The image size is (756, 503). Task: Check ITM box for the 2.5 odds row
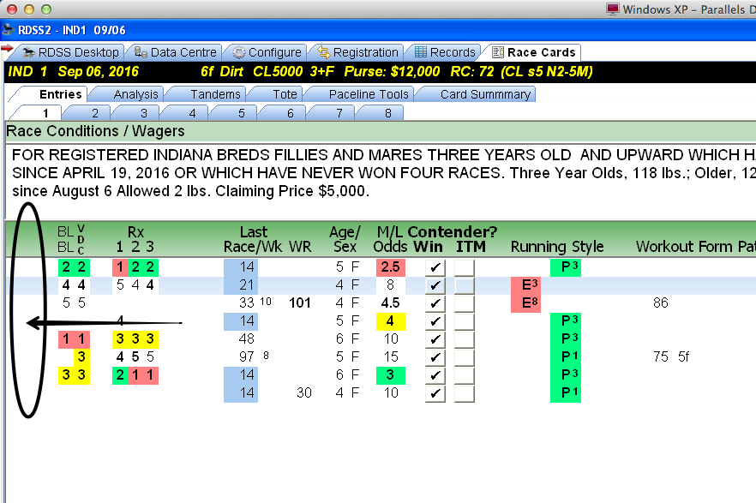465,267
